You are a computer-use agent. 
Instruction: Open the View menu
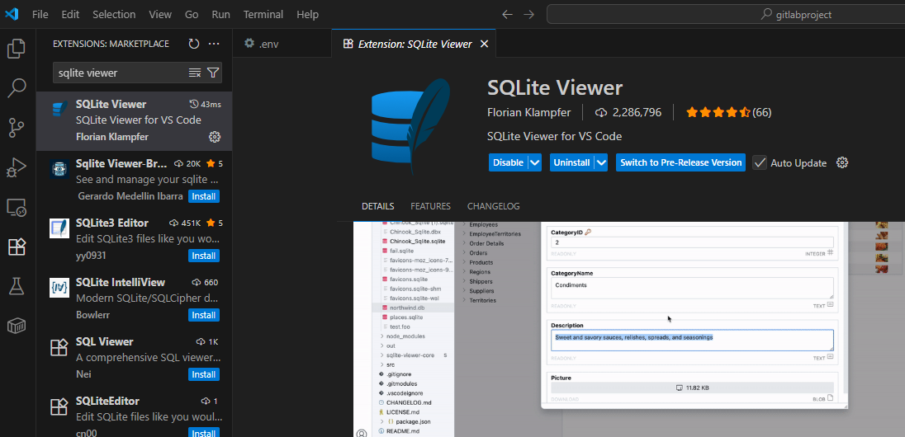(160, 14)
